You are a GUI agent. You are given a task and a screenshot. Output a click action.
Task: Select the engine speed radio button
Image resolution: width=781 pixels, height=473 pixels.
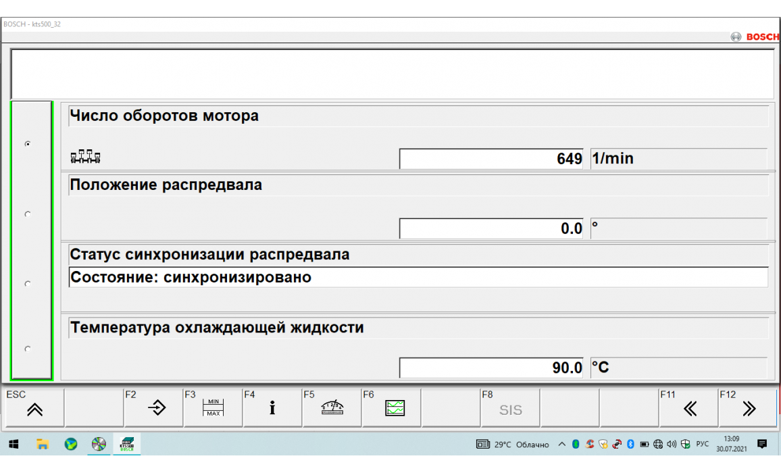(28, 144)
